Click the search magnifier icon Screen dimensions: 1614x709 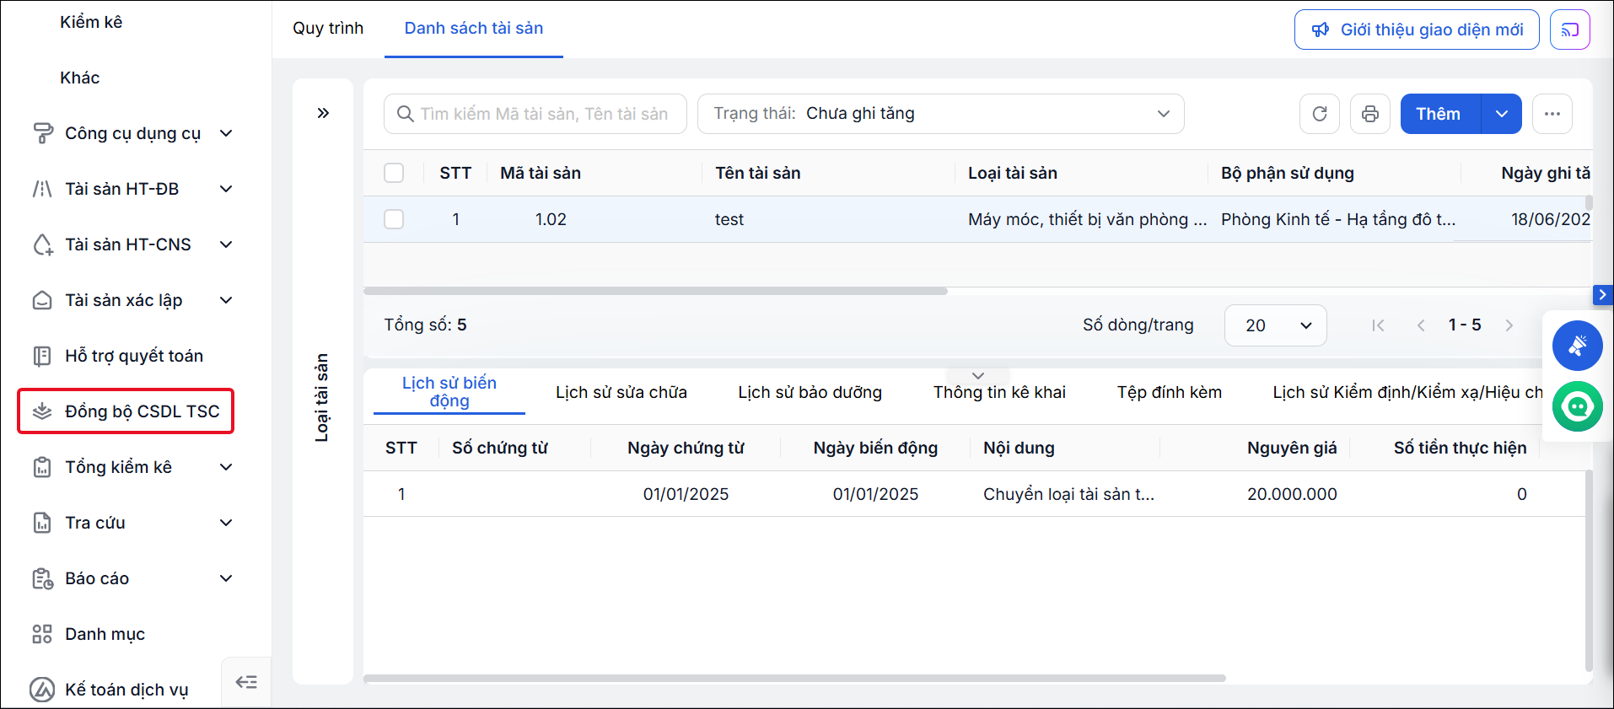(x=405, y=114)
